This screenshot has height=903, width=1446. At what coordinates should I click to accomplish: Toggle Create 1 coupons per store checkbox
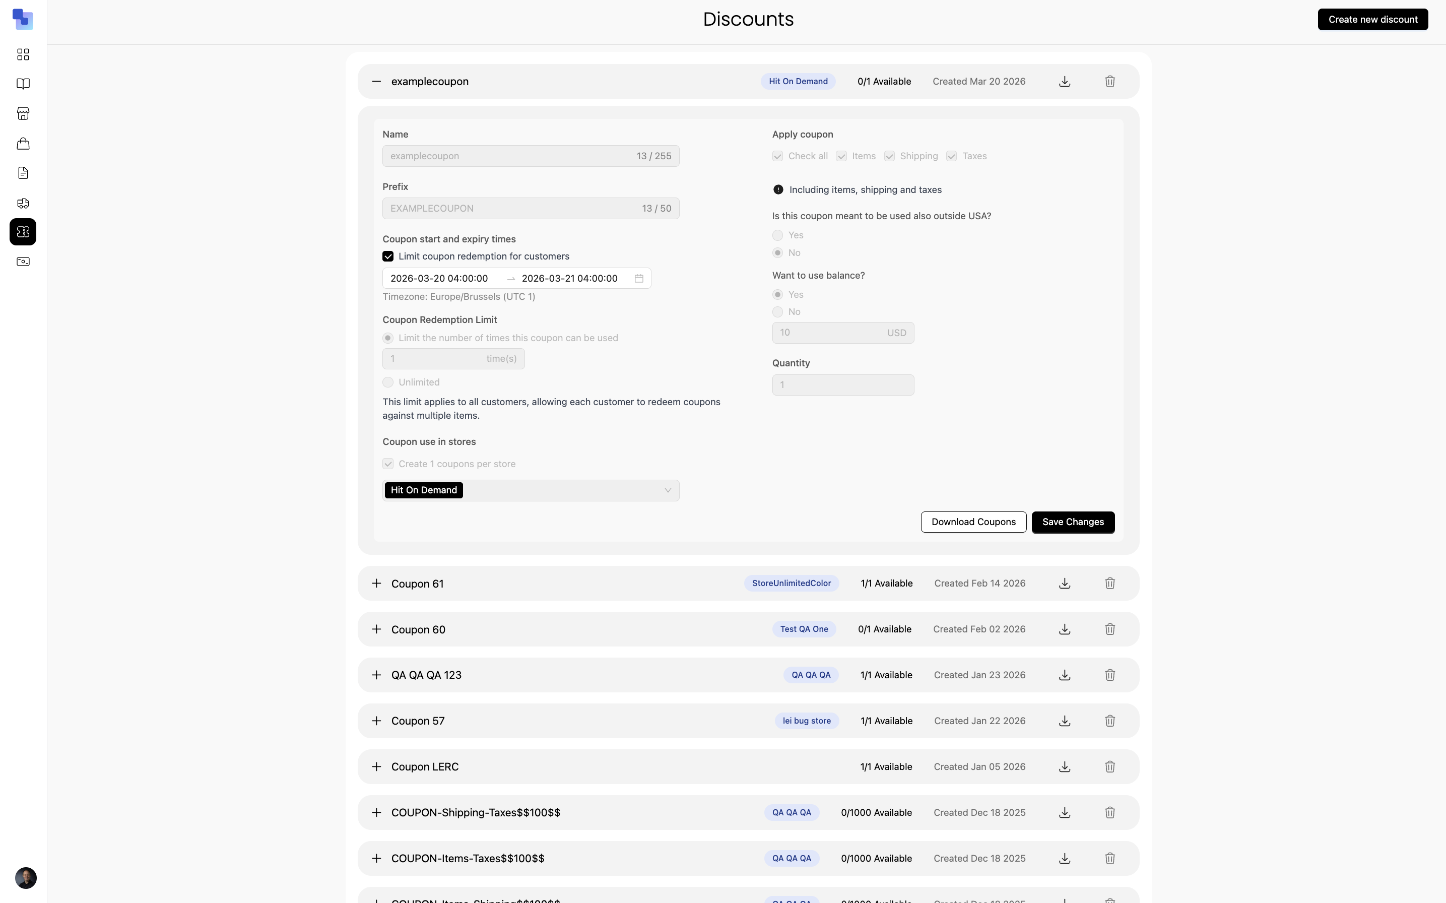[388, 464]
